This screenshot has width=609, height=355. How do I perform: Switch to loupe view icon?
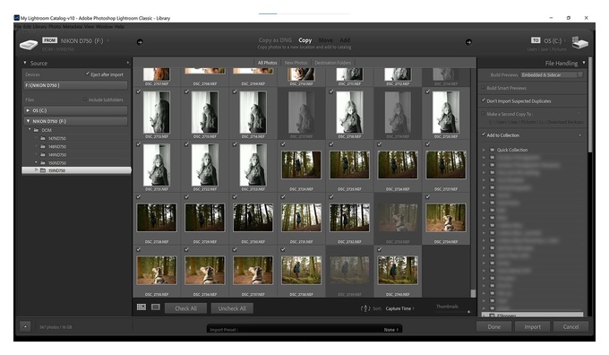tap(155, 307)
